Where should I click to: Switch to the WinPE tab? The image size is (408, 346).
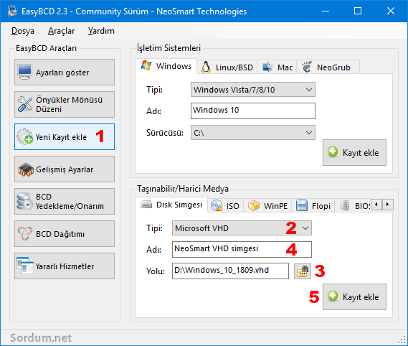click(x=267, y=206)
